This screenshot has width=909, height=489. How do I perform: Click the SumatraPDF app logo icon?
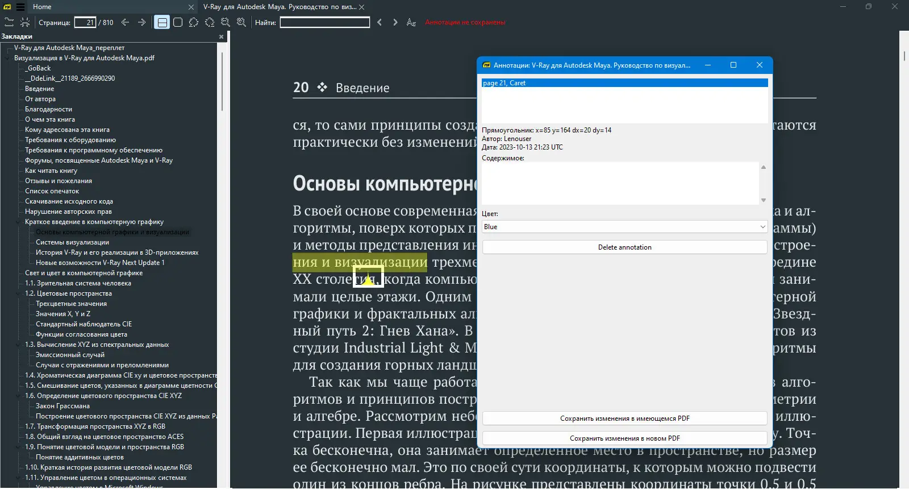pos(7,7)
